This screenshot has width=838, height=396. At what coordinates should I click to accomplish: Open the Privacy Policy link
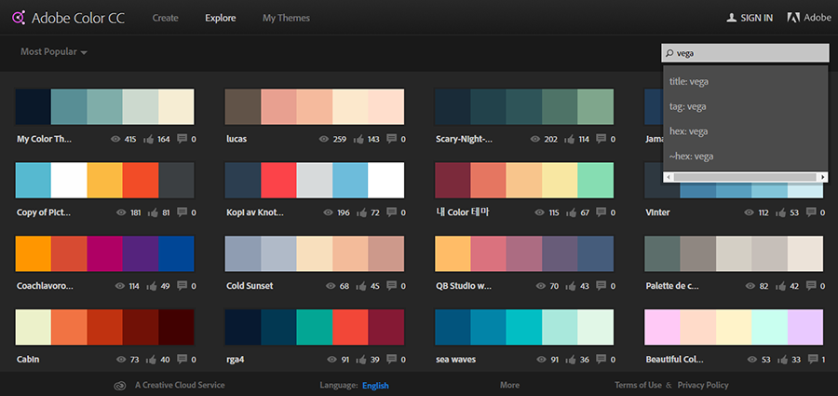tap(703, 385)
